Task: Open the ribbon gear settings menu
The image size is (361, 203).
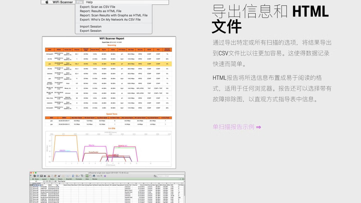Action: click(183, 179)
